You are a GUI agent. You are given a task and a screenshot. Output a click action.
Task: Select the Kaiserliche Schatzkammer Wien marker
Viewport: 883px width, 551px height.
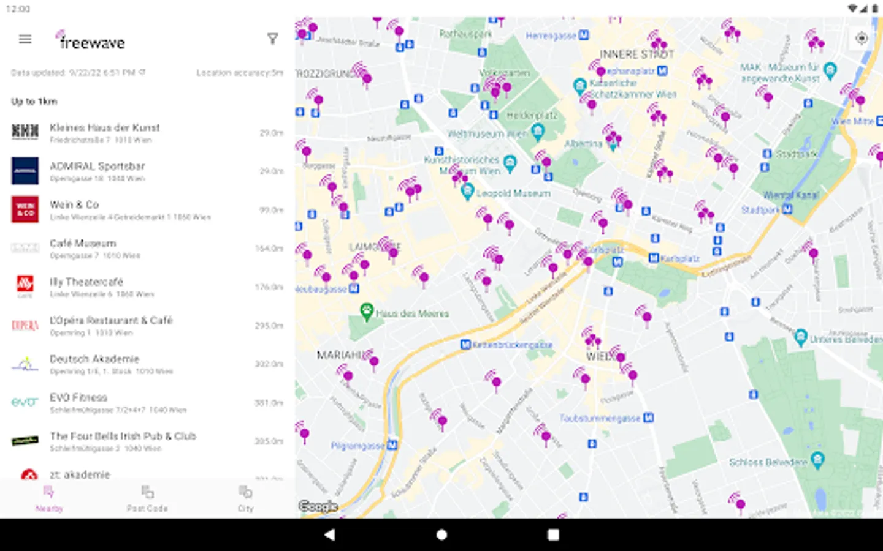coord(579,86)
